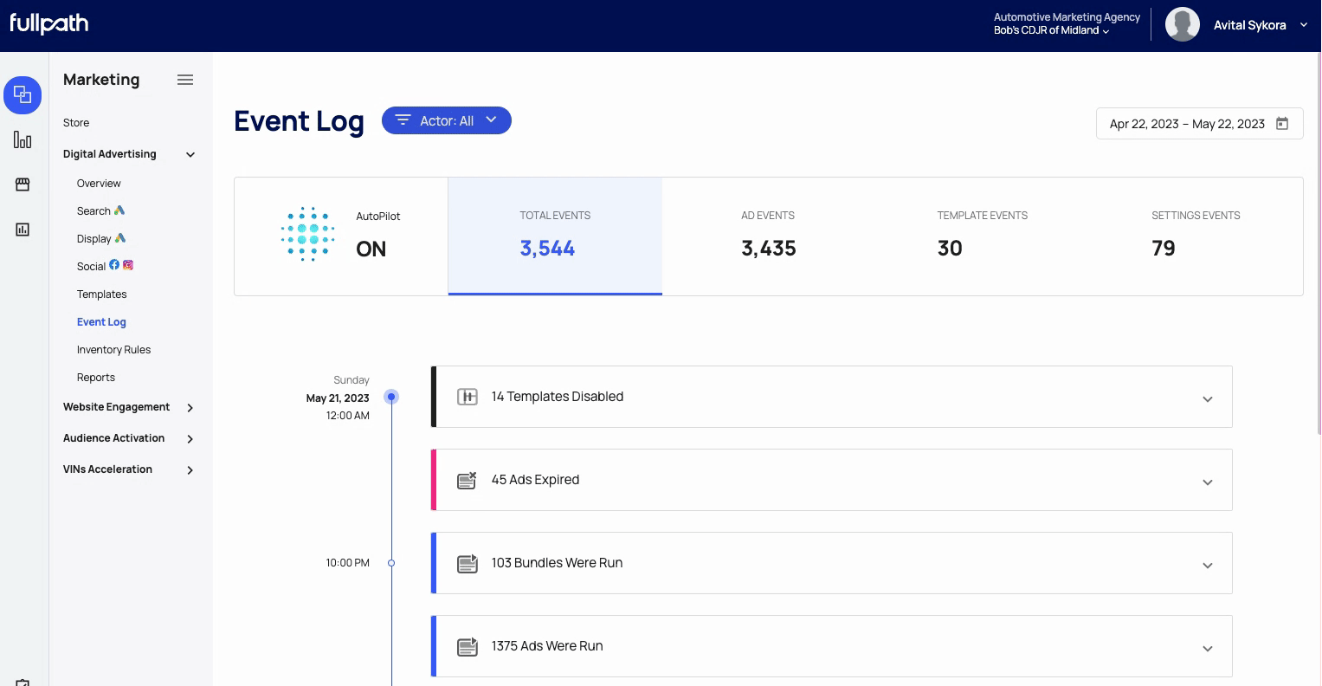Open the report chart icon in rail

coord(23,230)
